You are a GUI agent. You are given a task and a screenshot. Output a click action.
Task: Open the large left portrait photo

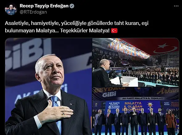pyautogui.click(x=49, y=86)
